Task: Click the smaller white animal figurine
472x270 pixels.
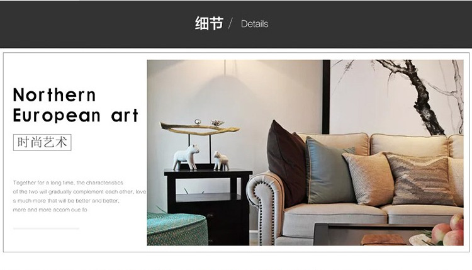Action: [222, 160]
